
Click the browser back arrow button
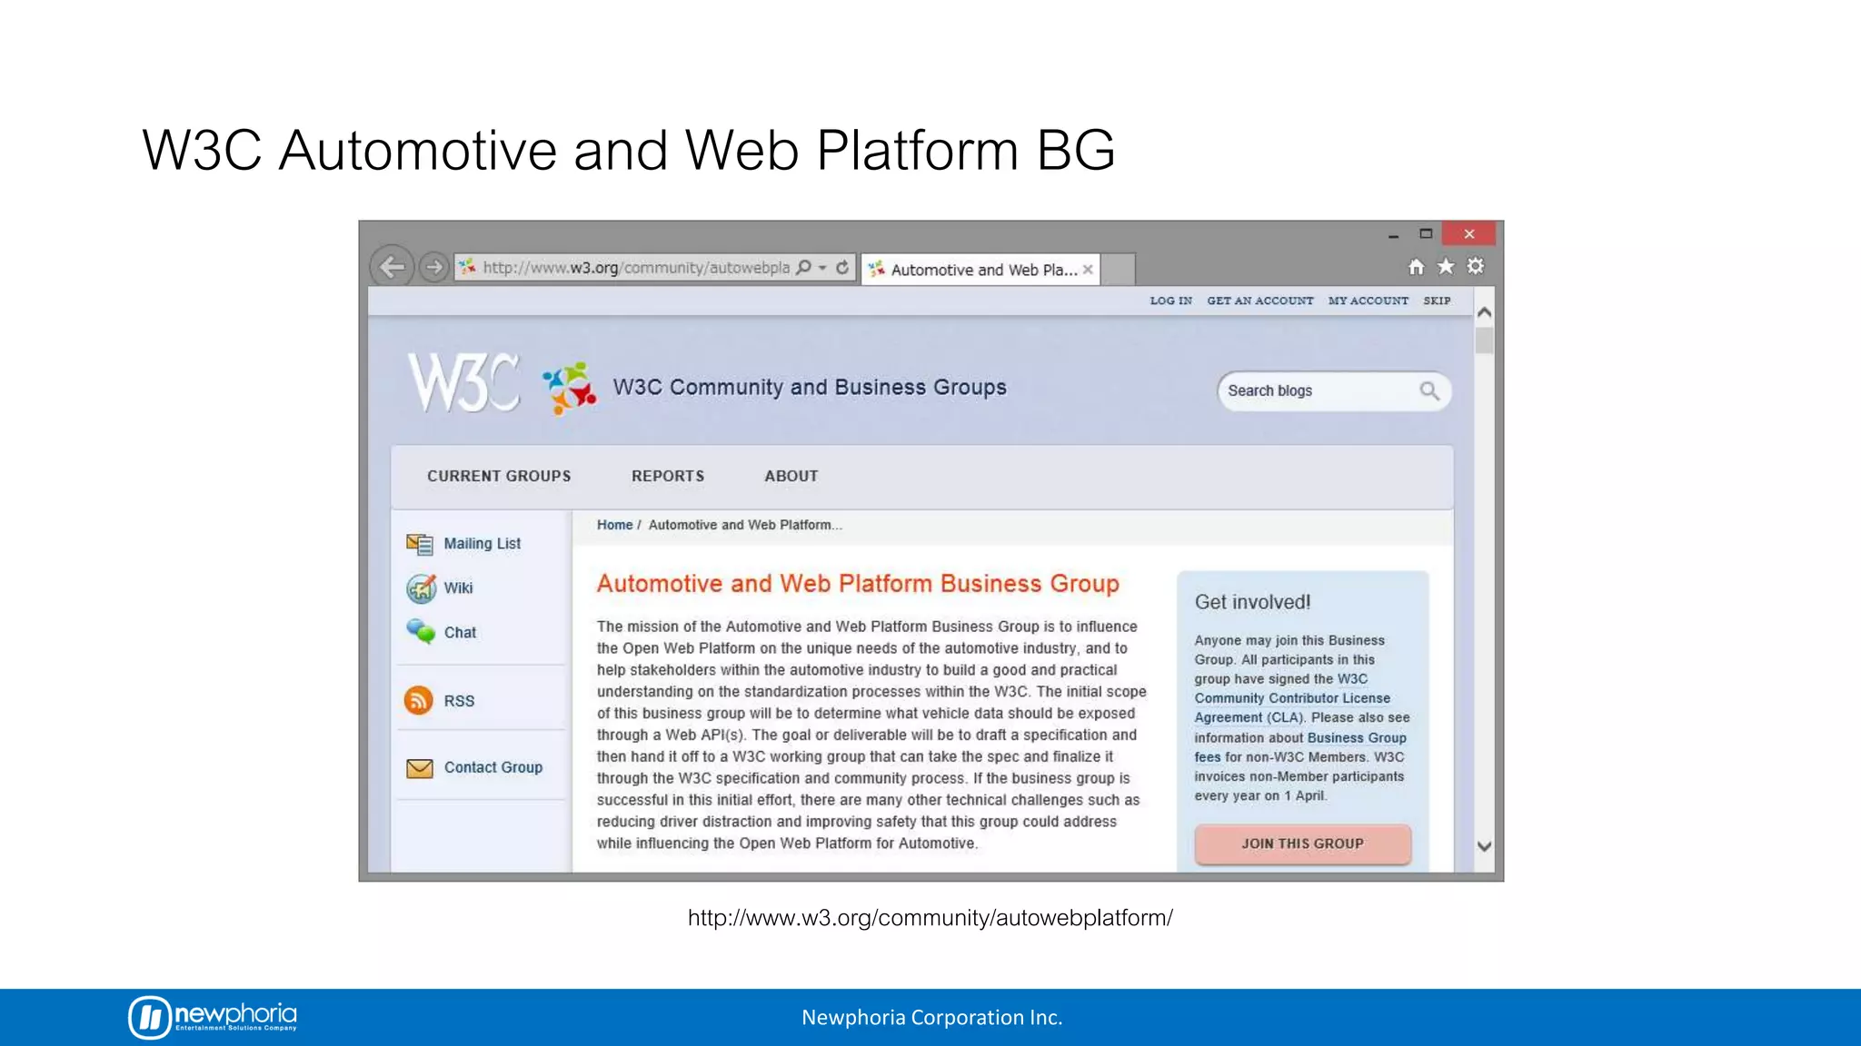392,267
